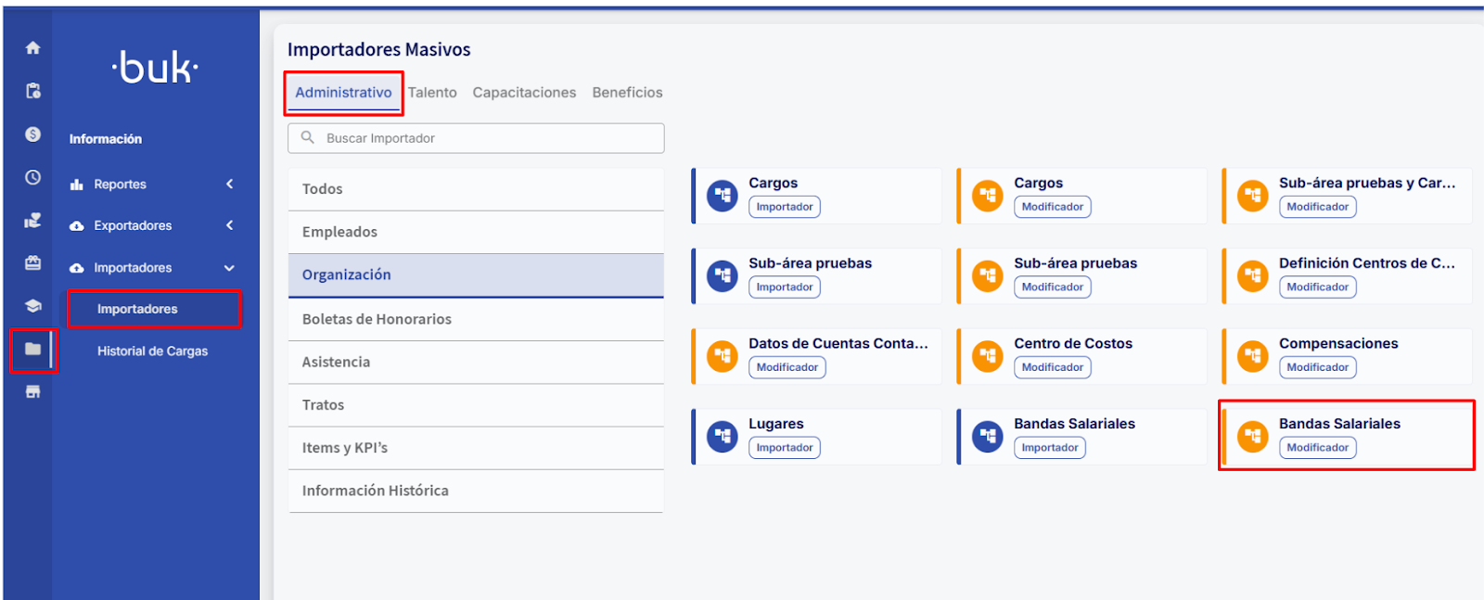Switch to the Talento tab

click(432, 93)
